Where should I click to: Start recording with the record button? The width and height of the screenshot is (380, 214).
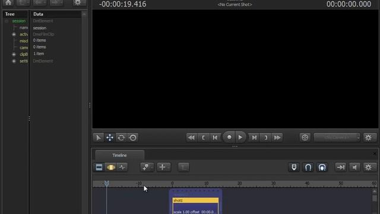[229, 137]
